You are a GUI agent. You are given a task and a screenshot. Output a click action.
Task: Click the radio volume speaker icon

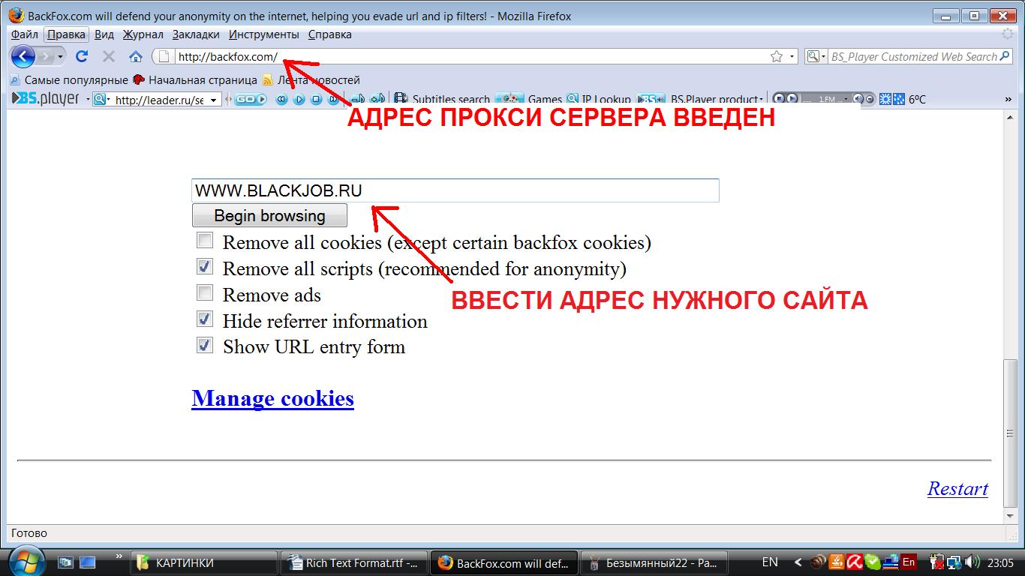tap(858, 99)
